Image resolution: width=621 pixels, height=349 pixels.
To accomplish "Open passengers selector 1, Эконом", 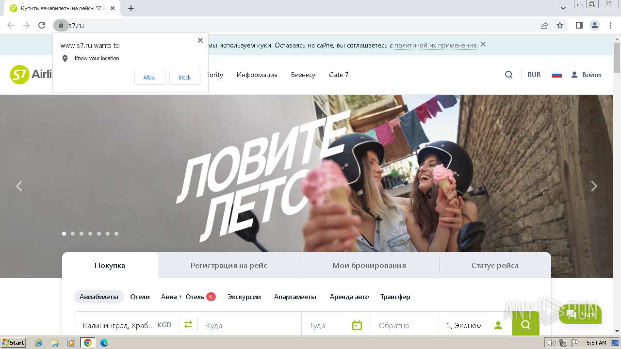I will pyautogui.click(x=475, y=325).
